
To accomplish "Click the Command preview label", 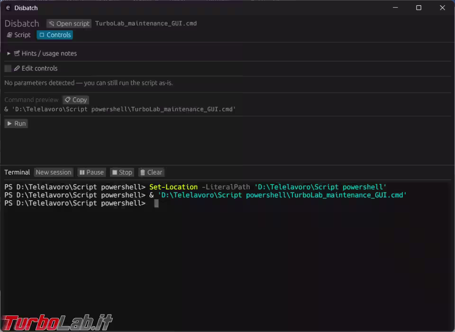I will [31, 100].
